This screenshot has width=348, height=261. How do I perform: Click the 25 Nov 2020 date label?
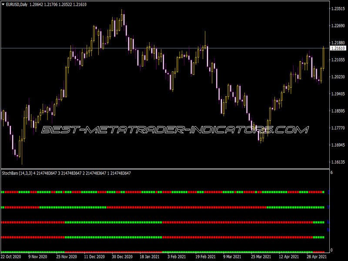67,257
